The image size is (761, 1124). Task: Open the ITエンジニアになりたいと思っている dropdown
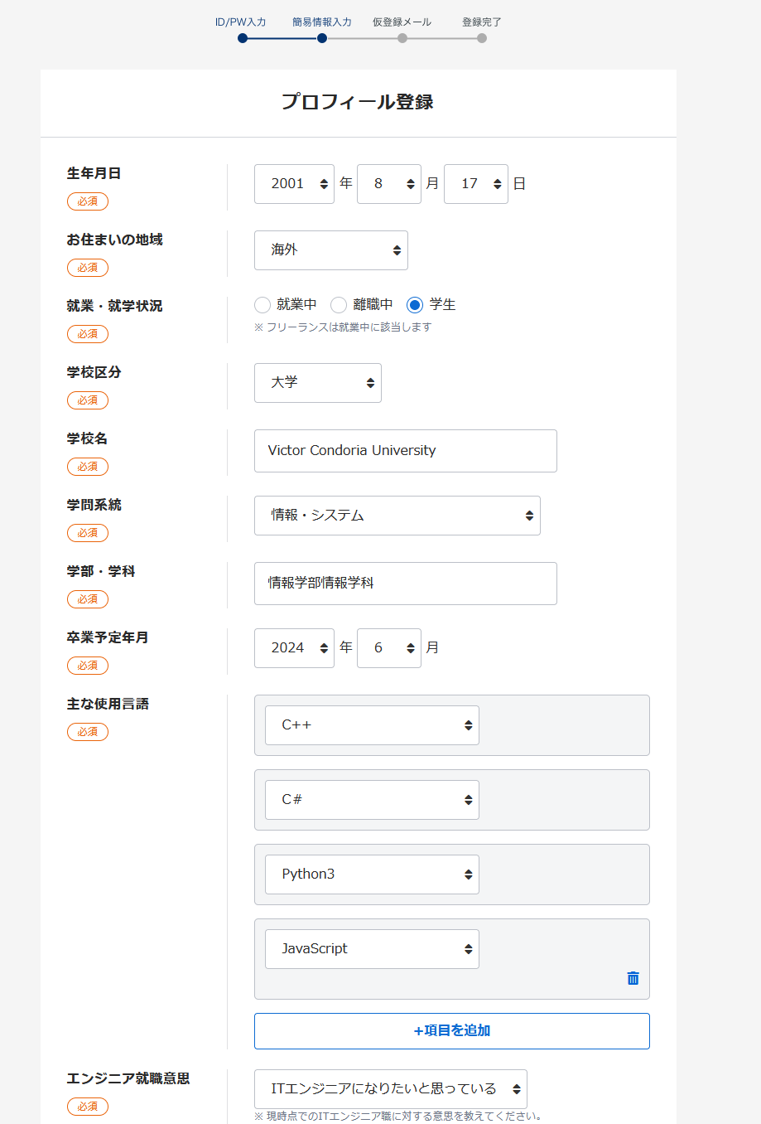pos(391,1089)
